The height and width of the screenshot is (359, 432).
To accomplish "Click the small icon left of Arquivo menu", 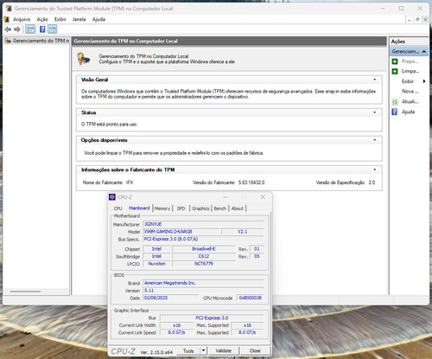I will click(x=7, y=19).
